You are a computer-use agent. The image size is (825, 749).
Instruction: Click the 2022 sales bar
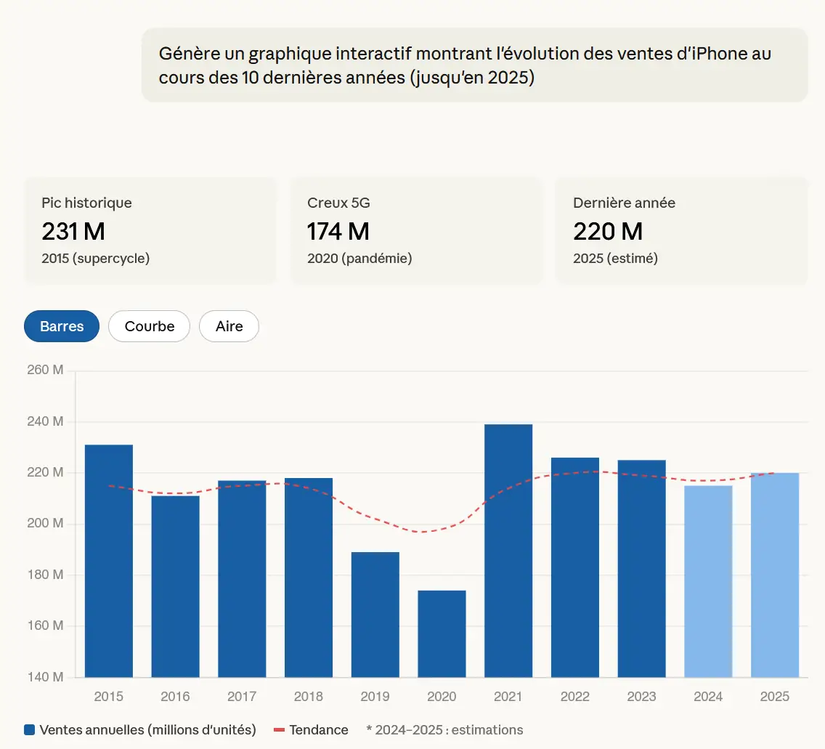tap(575, 567)
